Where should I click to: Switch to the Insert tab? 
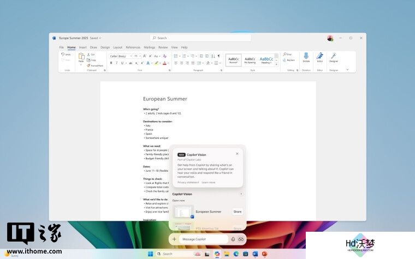tap(82, 47)
